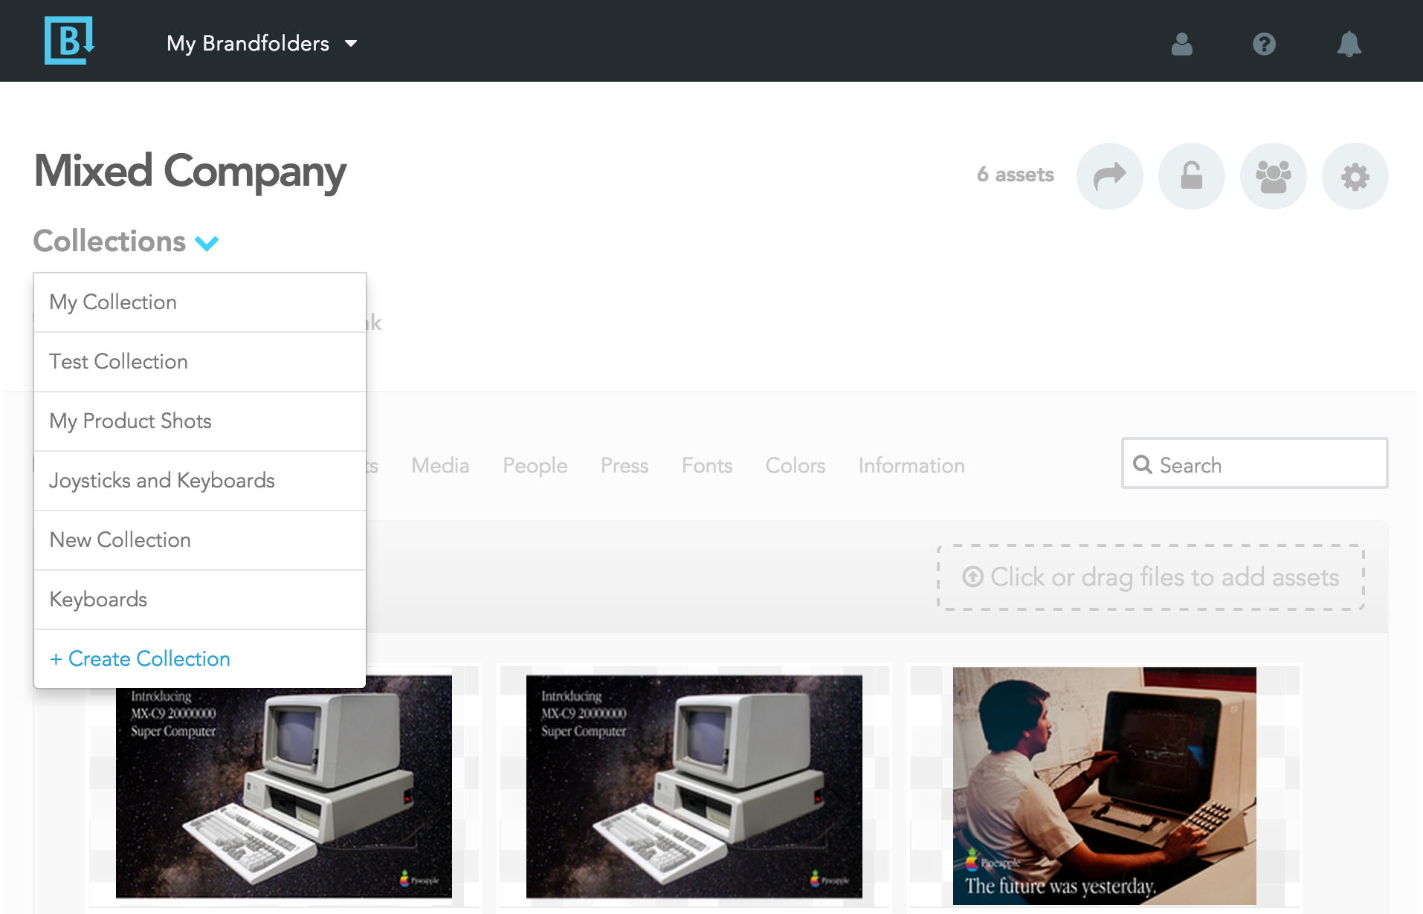Click the share arrow icon
The height and width of the screenshot is (914, 1423).
tap(1109, 176)
